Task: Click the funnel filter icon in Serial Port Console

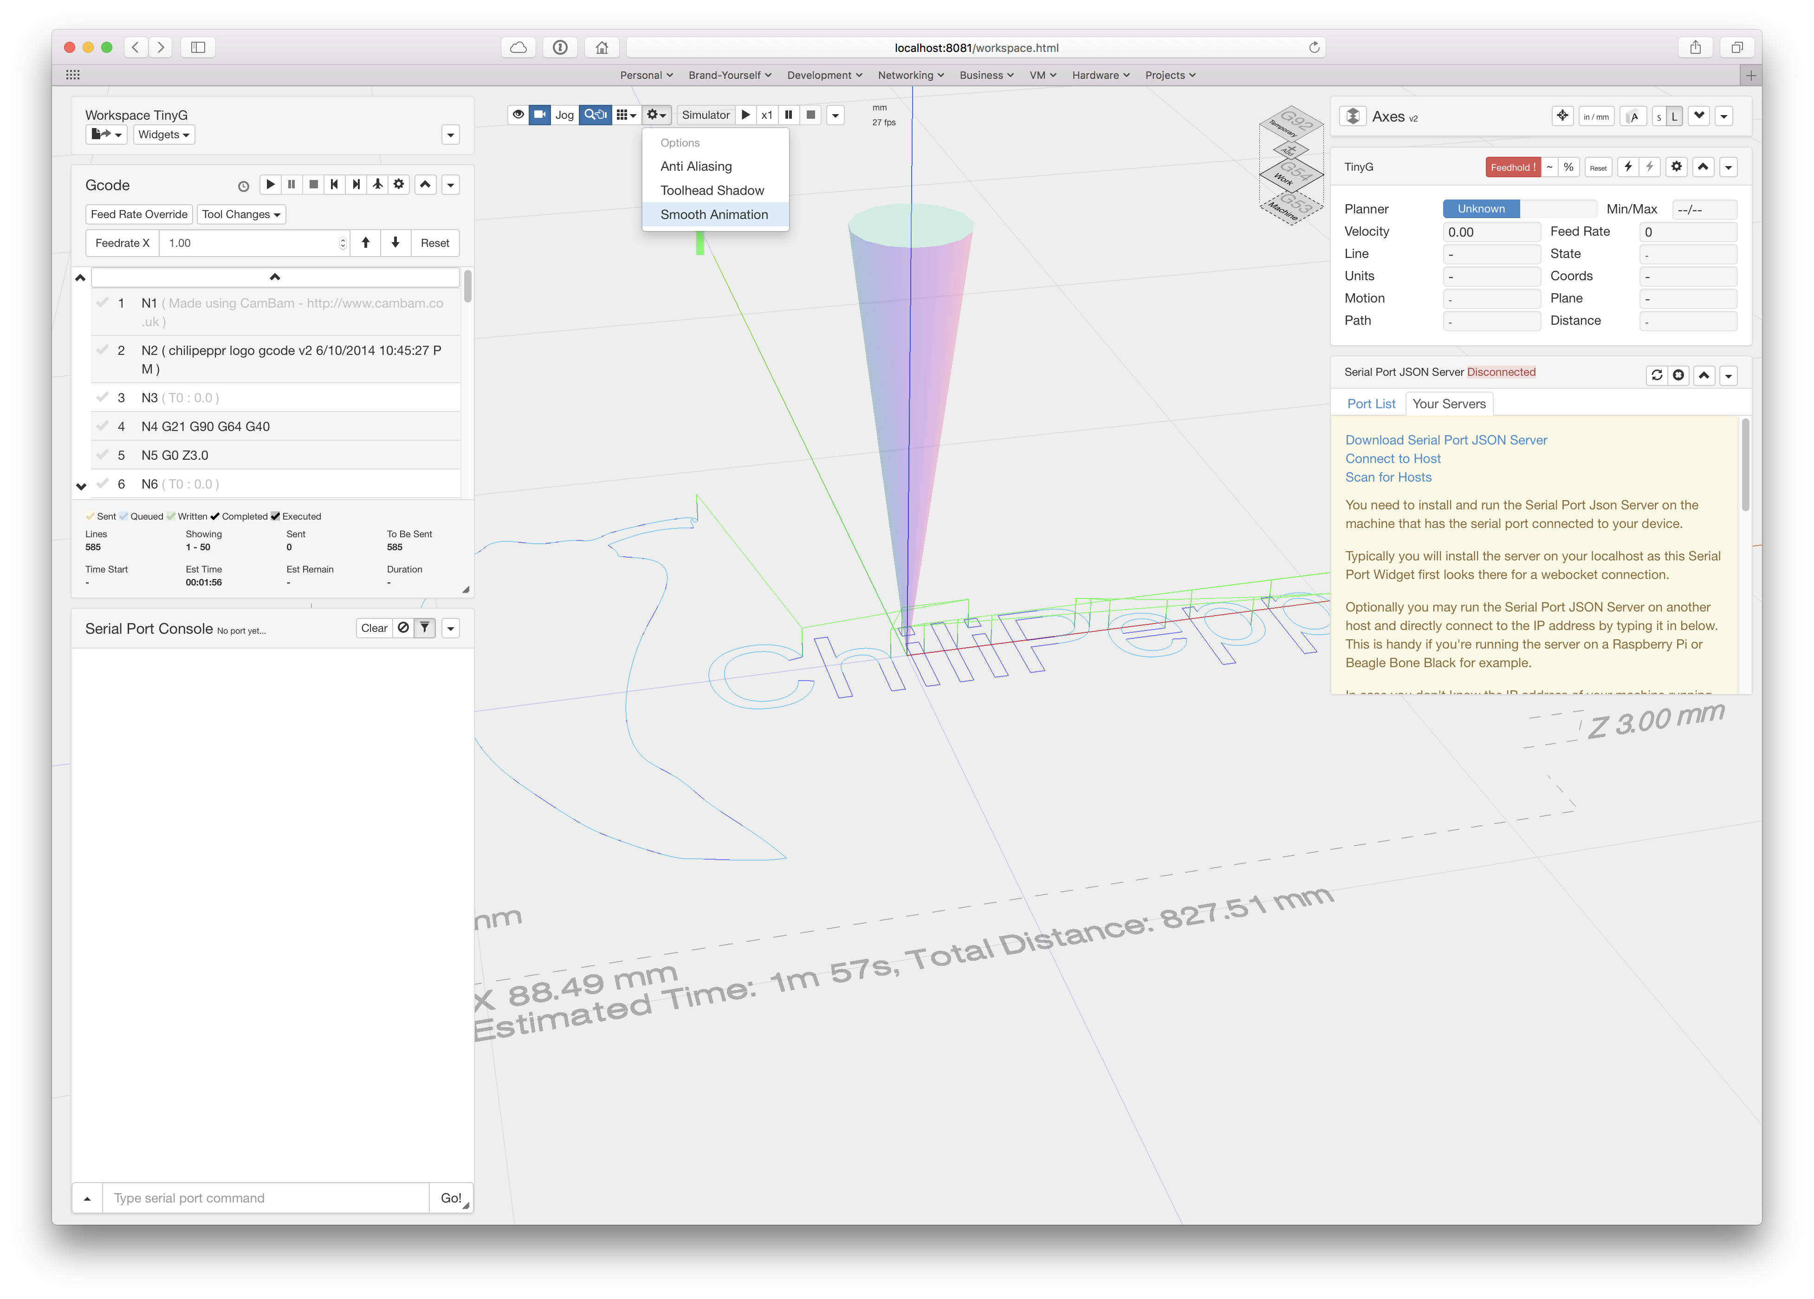Action: [425, 628]
